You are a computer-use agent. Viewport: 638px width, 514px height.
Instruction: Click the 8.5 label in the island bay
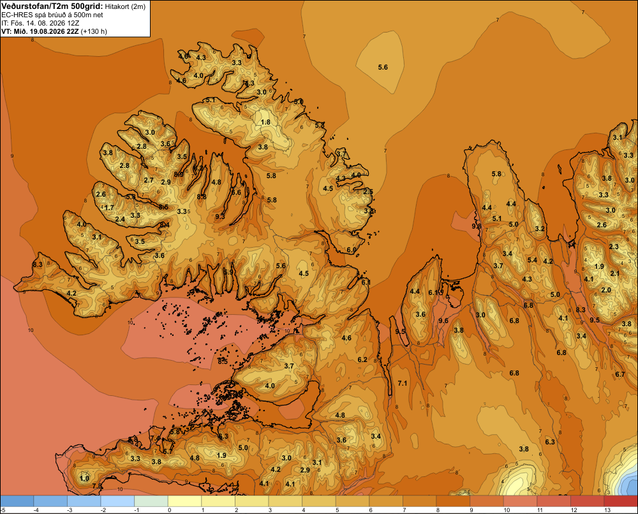pyautogui.click(x=223, y=361)
